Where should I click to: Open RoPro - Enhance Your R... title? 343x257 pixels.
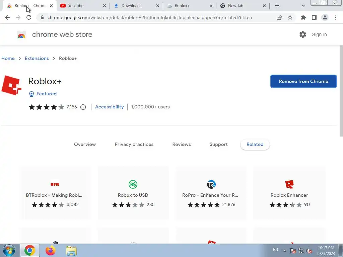[210, 195]
